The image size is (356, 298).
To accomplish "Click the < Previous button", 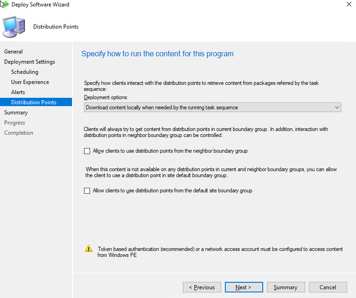I will pos(202,287).
